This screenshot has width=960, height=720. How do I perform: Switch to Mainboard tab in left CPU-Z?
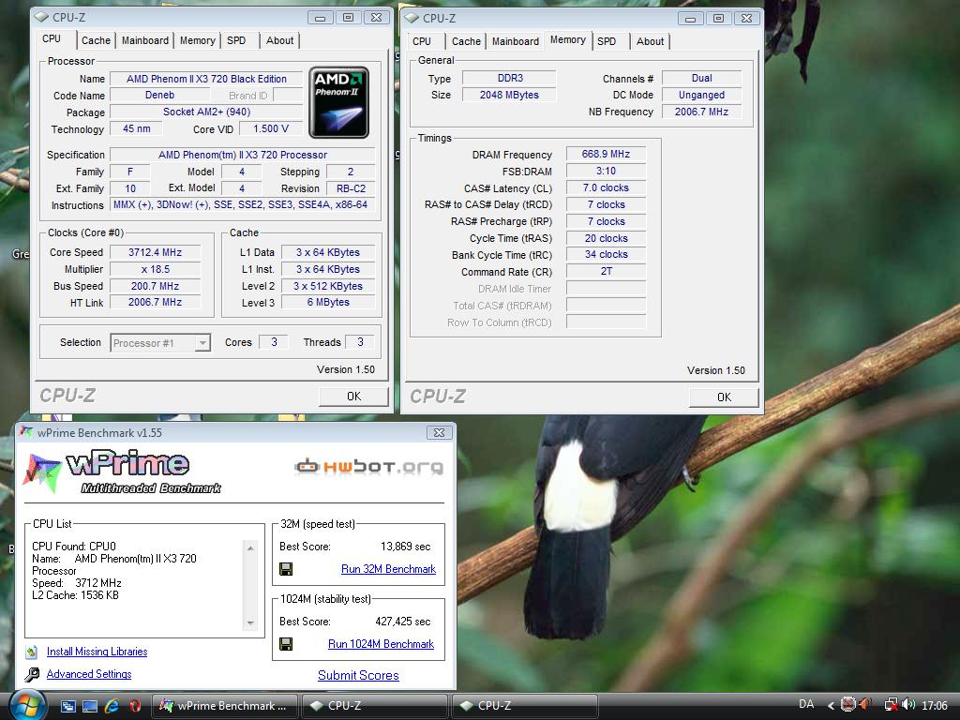144,40
